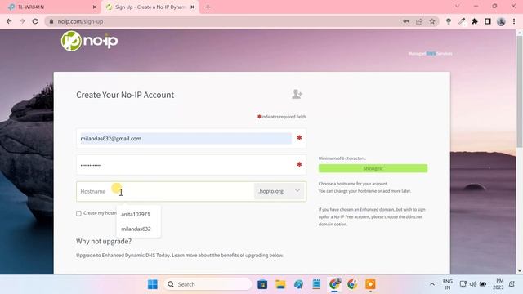Open the orange recorder app in taskbar
The width and height of the screenshot is (523, 294).
click(x=370, y=284)
